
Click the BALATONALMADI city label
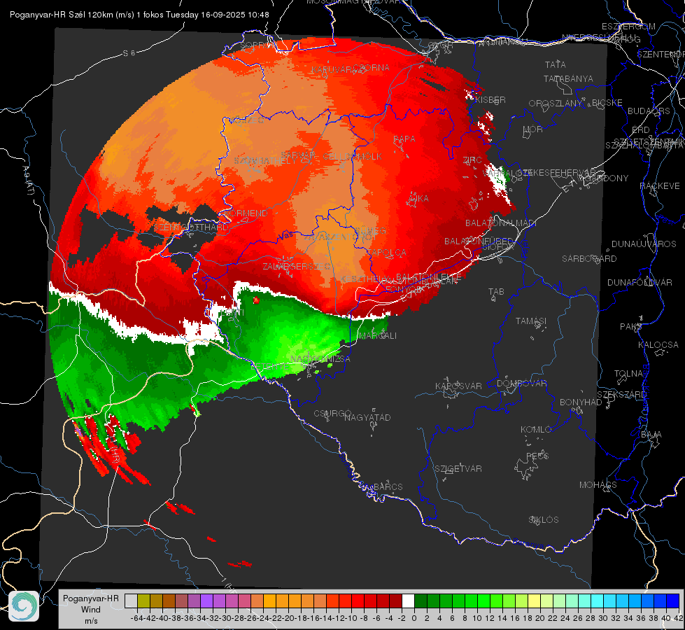pyautogui.click(x=501, y=223)
